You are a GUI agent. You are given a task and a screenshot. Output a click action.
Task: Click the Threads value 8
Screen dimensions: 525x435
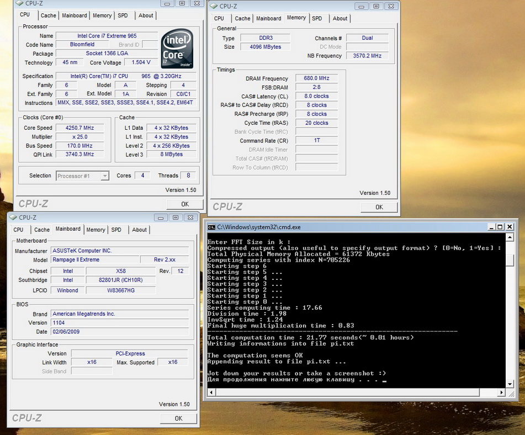188,176
